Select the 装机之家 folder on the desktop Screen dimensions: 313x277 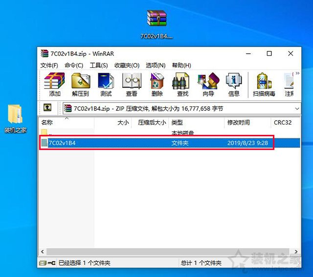(15, 119)
